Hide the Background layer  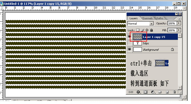129,49
